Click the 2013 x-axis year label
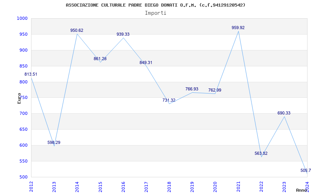This screenshot has width=311, height=194. click(54, 187)
